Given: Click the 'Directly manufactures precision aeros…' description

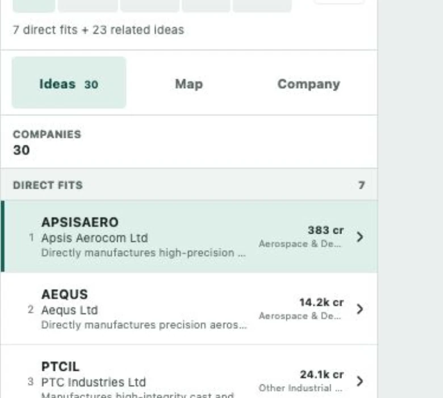Looking at the screenshot, I should pos(144,325).
